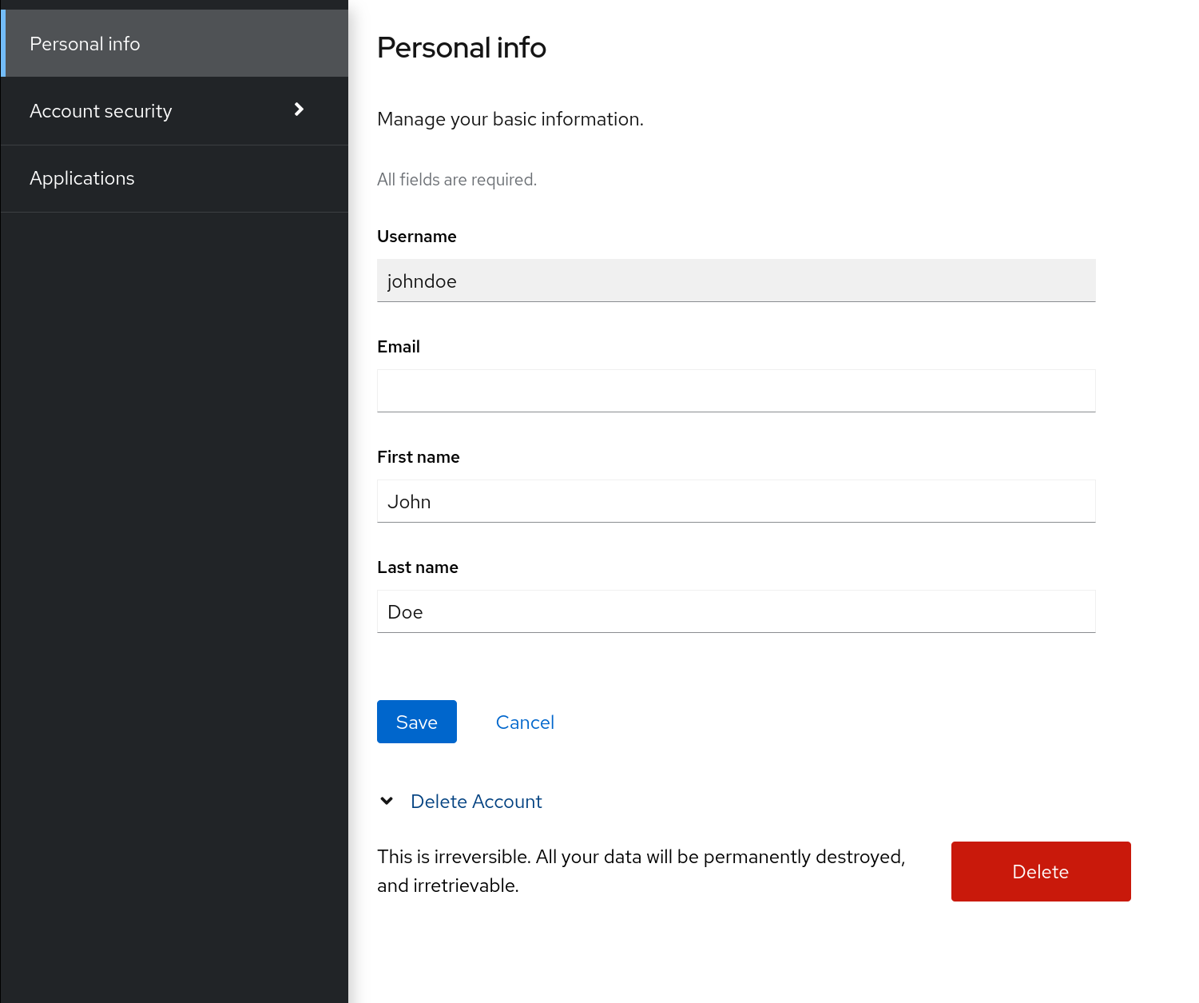
Task: Click the 'All fields are required' note
Action: (x=457, y=180)
